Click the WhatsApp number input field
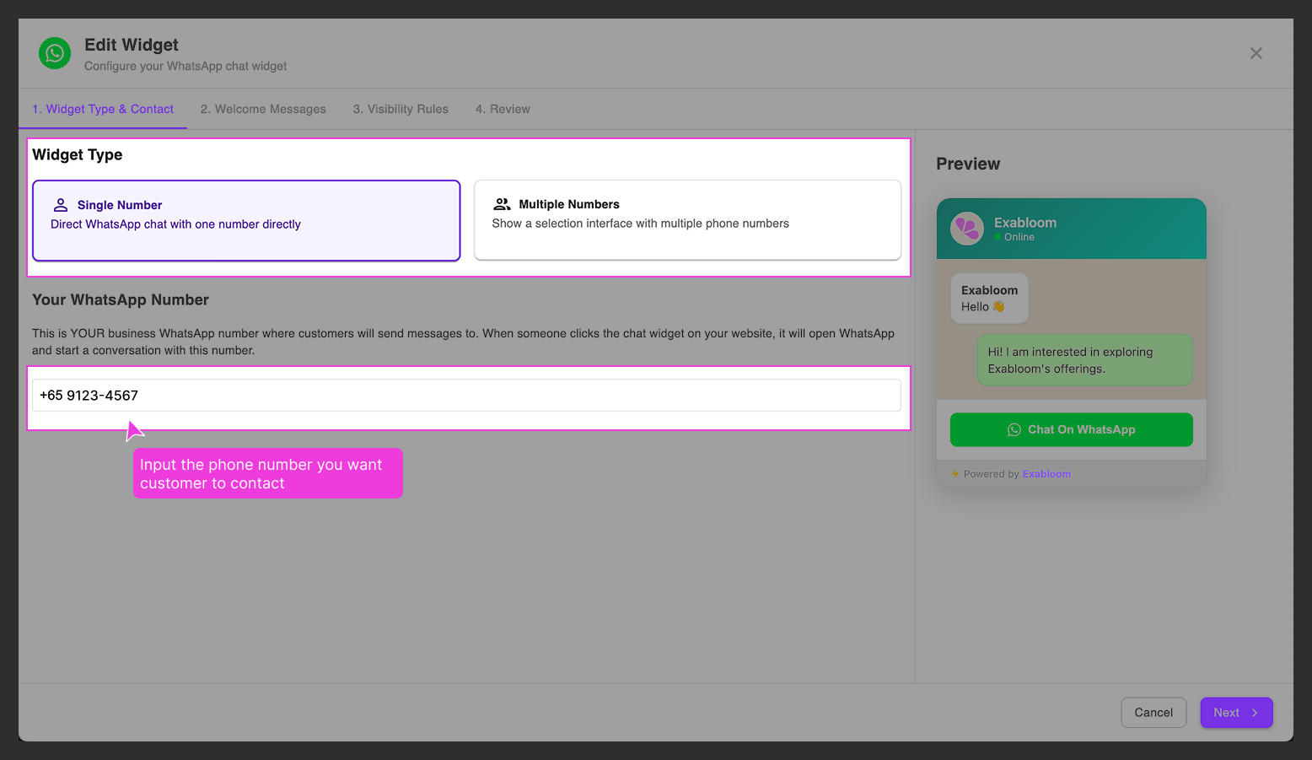Viewport: 1312px width, 760px height. [466, 395]
